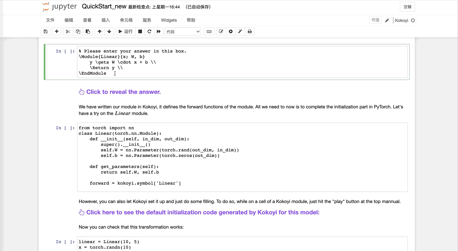Open the cell type dropdown 代码

point(183,32)
